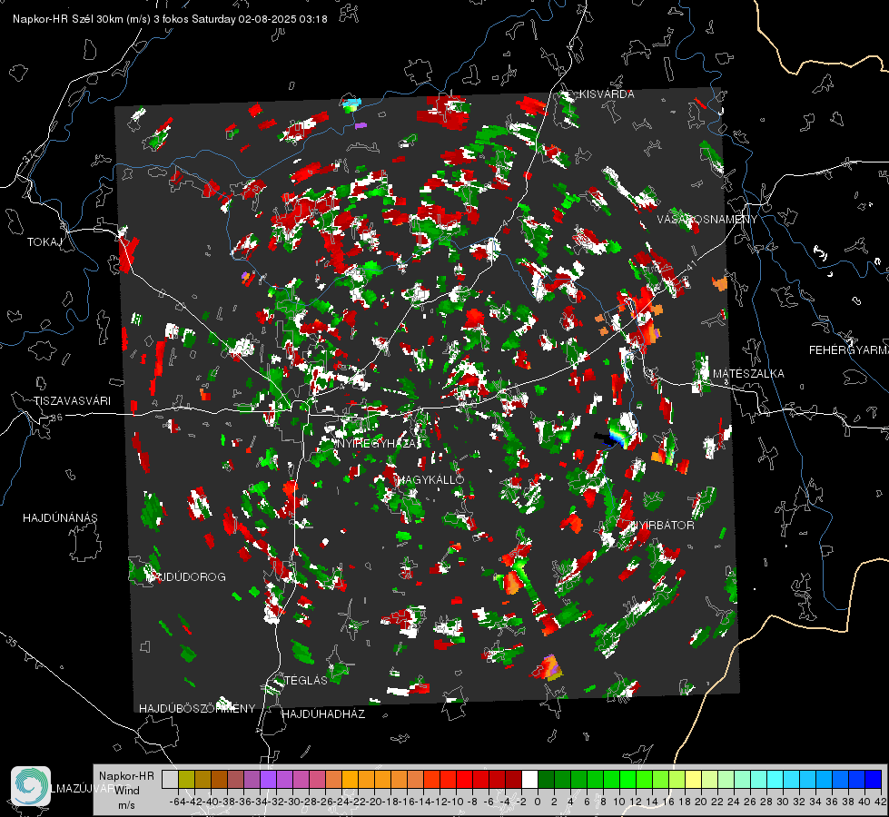Click the HAJDÚNÁNÁS city label
The width and height of the screenshot is (889, 817).
[x=60, y=517]
